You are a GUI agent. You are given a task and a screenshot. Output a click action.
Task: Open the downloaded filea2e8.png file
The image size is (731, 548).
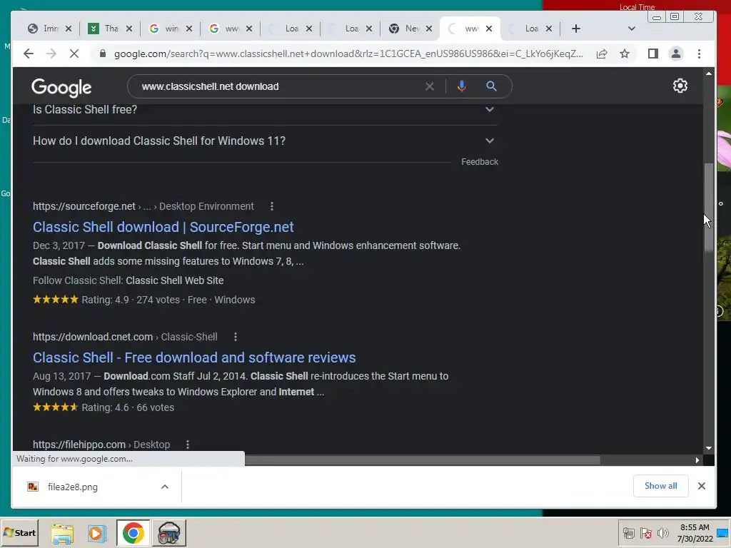point(72,487)
